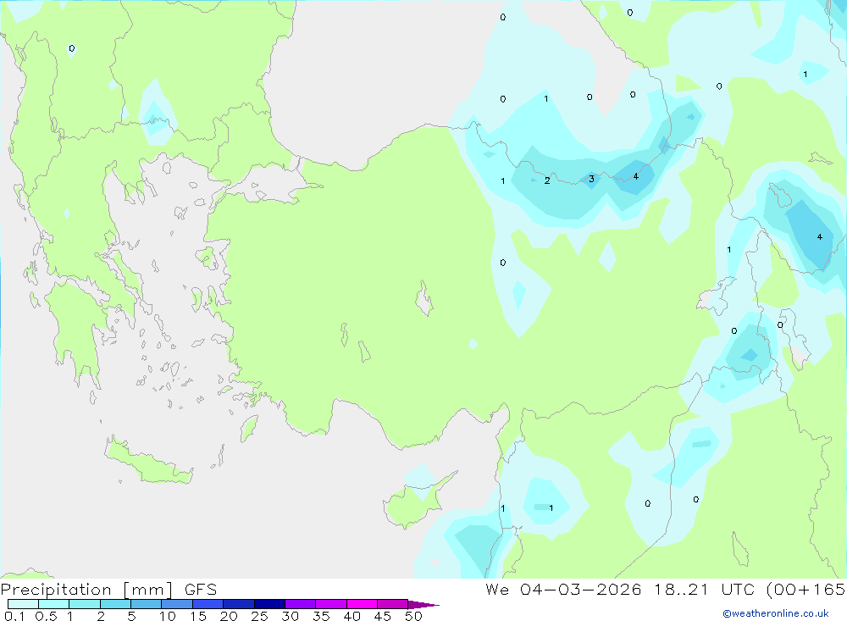
Task: Click the legend swatch between 1 and 2
Action: point(84,604)
